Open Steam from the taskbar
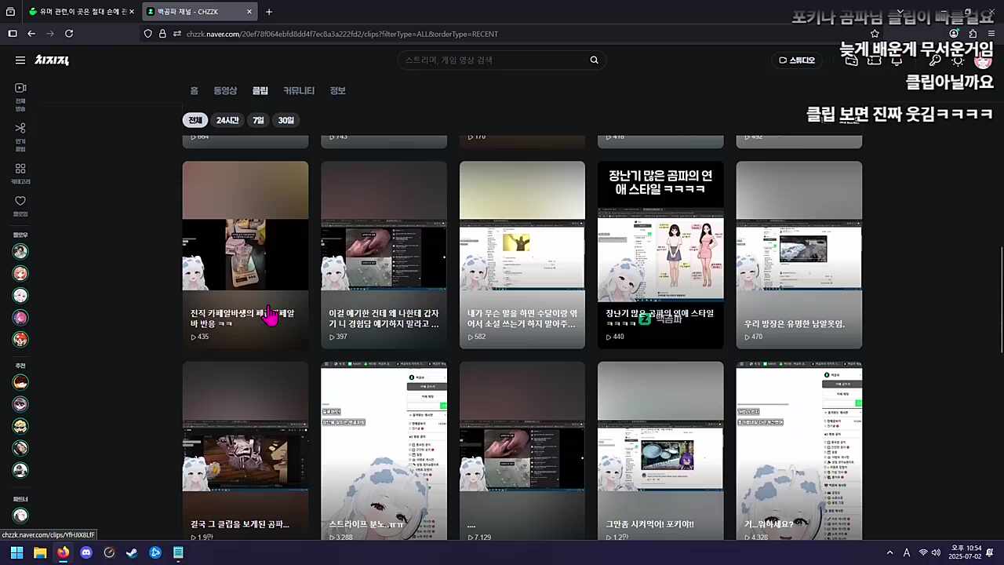 click(x=132, y=552)
